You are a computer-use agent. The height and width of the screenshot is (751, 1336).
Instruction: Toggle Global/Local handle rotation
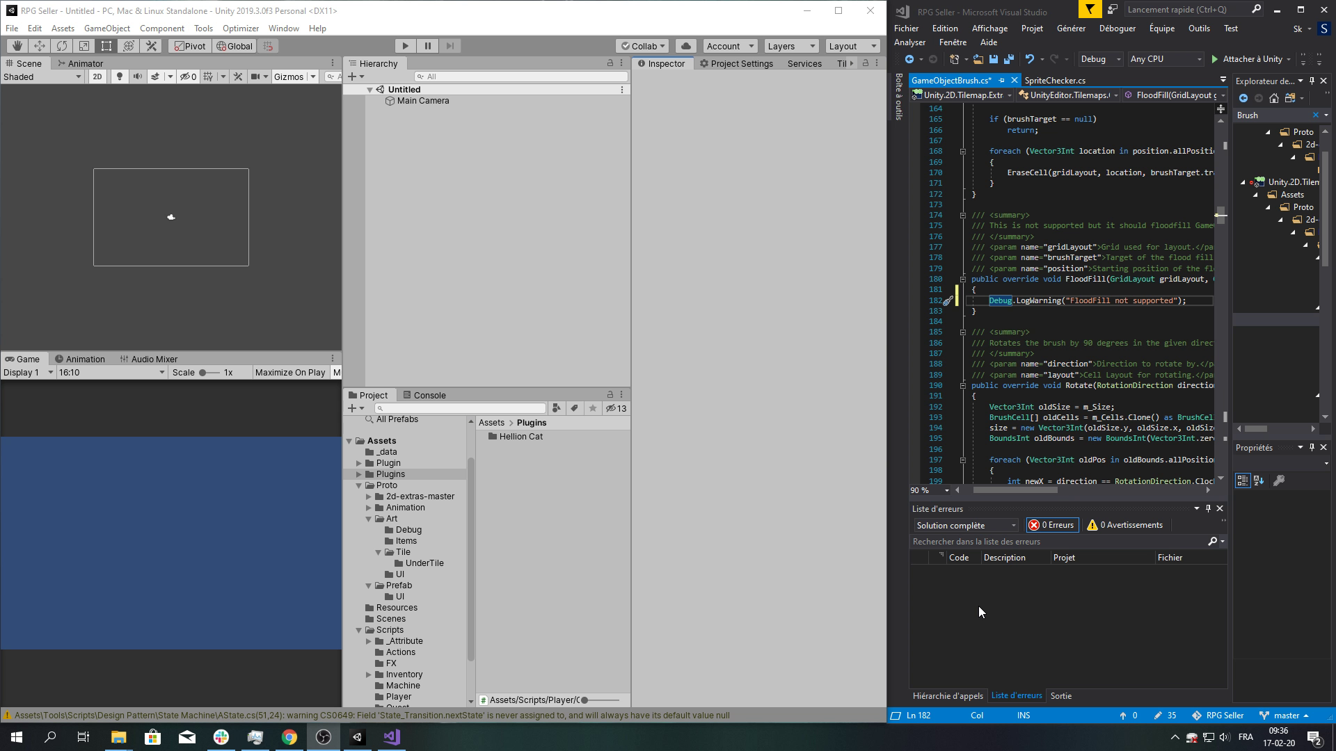pyautogui.click(x=234, y=46)
